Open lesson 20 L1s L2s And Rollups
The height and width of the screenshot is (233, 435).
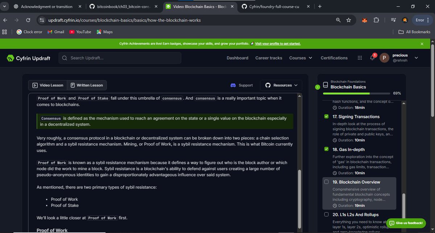pos(356,215)
